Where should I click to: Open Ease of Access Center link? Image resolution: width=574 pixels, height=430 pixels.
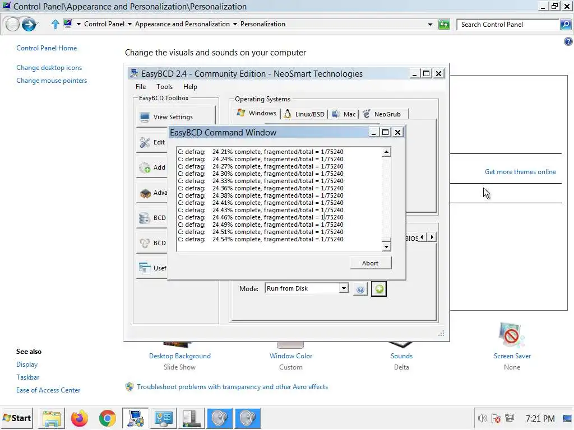(x=48, y=390)
